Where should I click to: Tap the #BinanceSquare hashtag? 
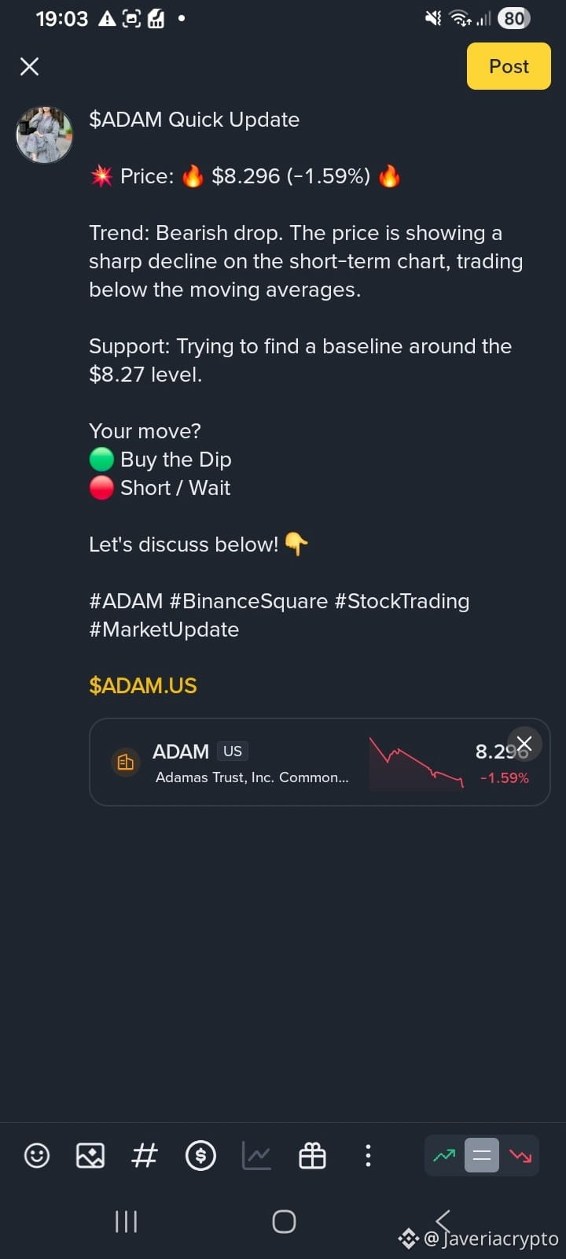[248, 601]
